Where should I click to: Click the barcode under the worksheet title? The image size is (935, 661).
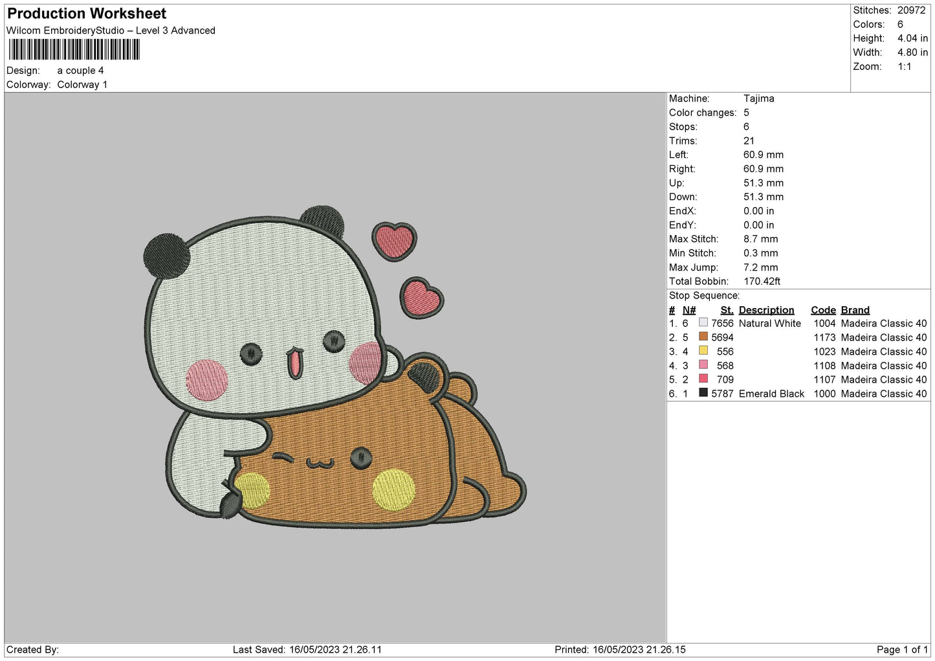[74, 50]
